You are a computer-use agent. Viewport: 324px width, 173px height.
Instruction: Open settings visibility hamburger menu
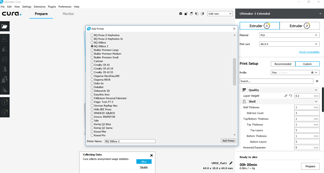(x=317, y=81)
